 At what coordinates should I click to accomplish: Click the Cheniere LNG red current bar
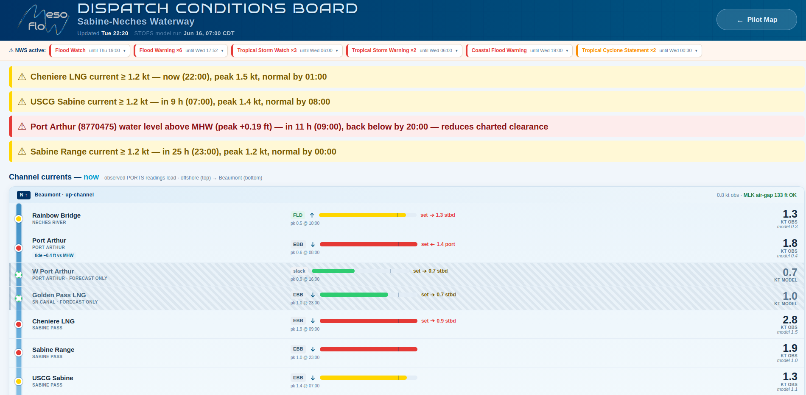point(369,321)
